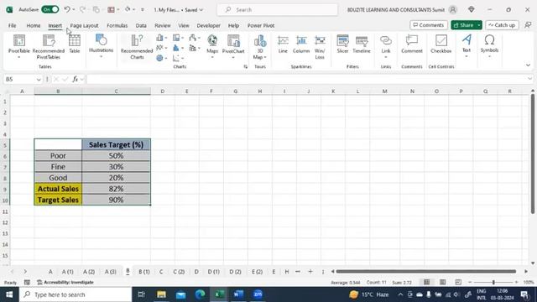The height and width of the screenshot is (302, 537).
Task: Add a new sheet with plus button
Action: click(x=310, y=272)
